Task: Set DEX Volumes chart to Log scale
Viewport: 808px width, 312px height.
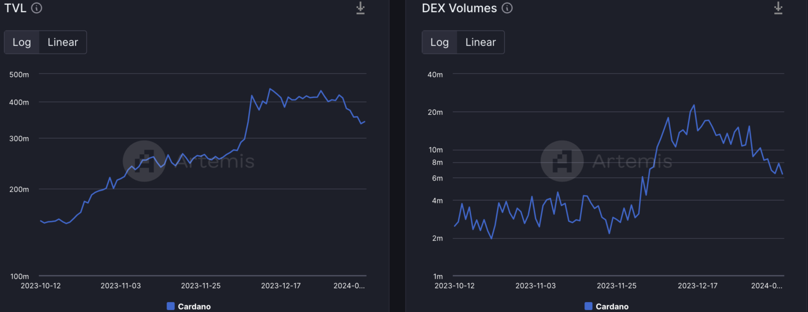Action: [439, 42]
